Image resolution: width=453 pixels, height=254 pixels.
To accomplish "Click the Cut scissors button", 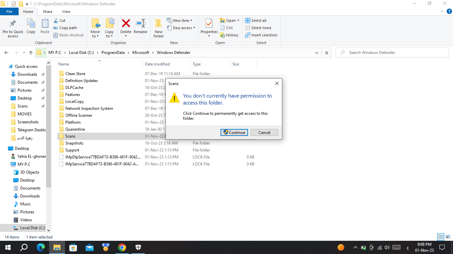I will coord(59,21).
